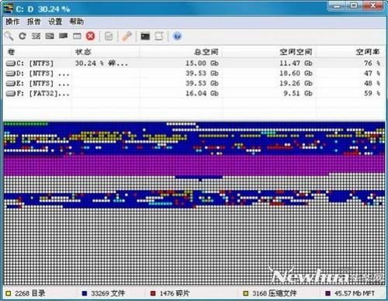This screenshot has height=301, width=388.
Task: Toggle the boot time scan console icon
Action: [x=145, y=36]
